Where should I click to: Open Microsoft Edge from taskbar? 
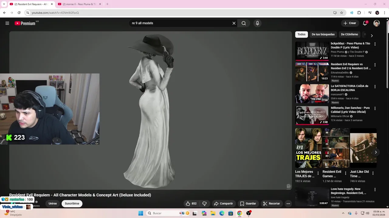222,213
